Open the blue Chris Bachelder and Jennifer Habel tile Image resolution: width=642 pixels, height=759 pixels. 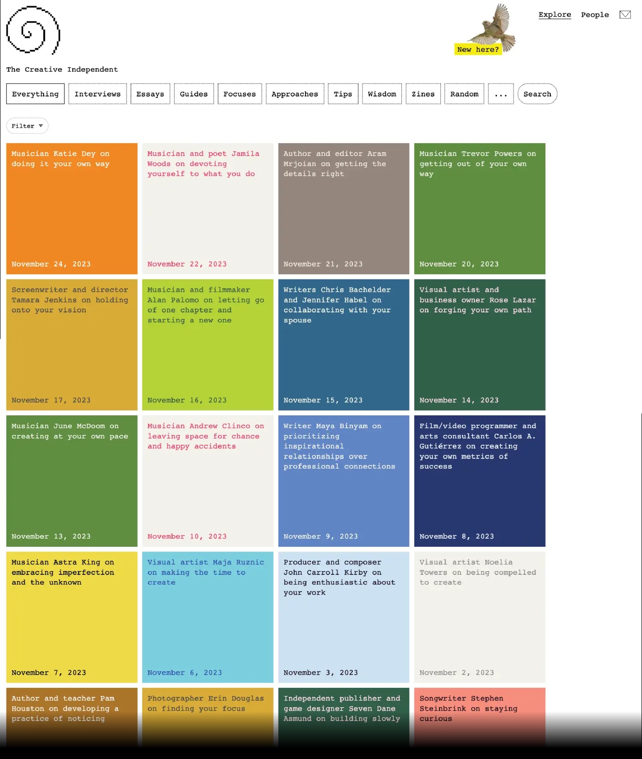point(343,345)
